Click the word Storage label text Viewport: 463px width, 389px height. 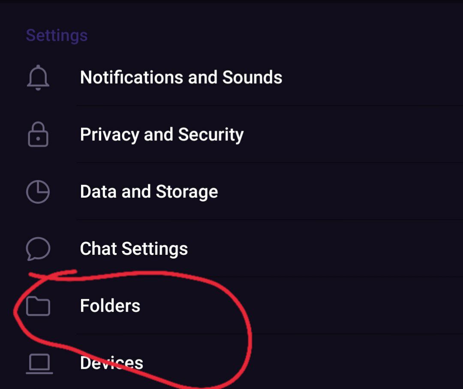[187, 192]
